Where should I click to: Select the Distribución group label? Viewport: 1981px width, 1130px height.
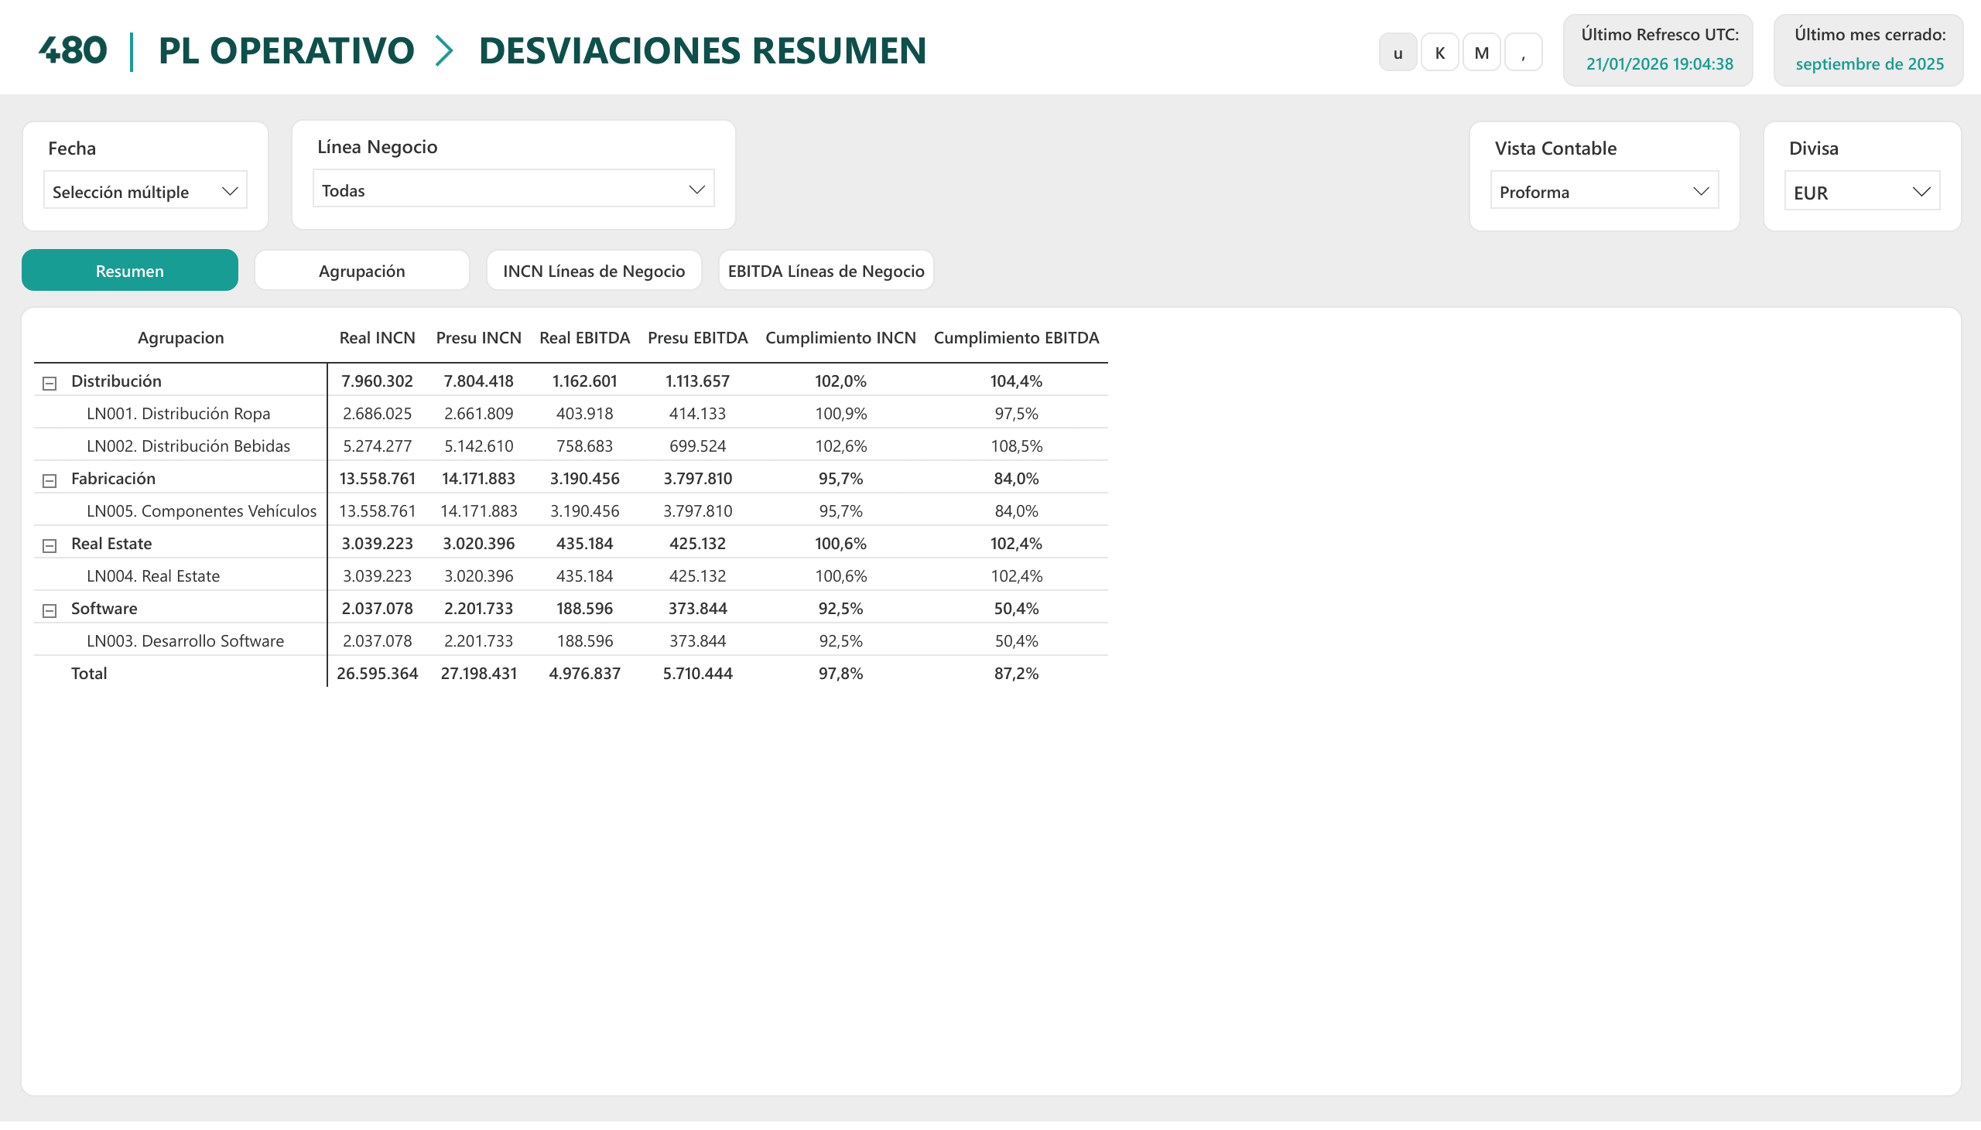[x=116, y=381]
